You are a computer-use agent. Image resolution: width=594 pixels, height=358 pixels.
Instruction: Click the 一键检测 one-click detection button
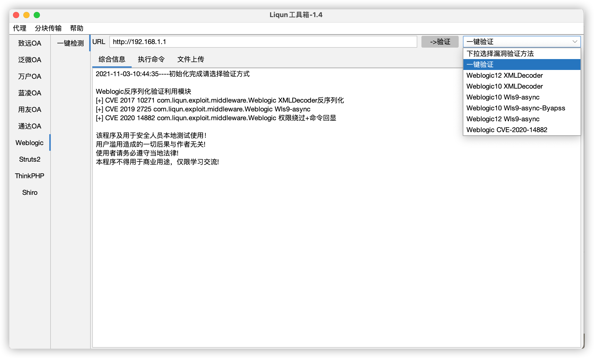tap(70, 43)
